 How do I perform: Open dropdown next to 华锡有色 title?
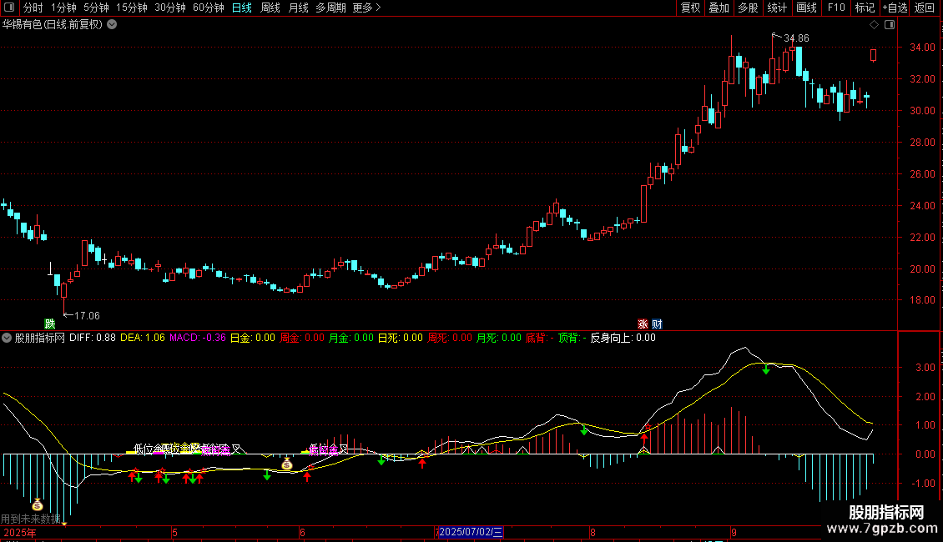112,25
